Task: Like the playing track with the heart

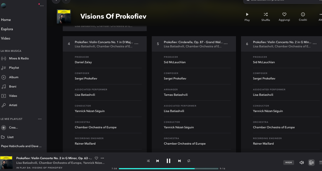Action: pyautogui.click(x=96, y=158)
